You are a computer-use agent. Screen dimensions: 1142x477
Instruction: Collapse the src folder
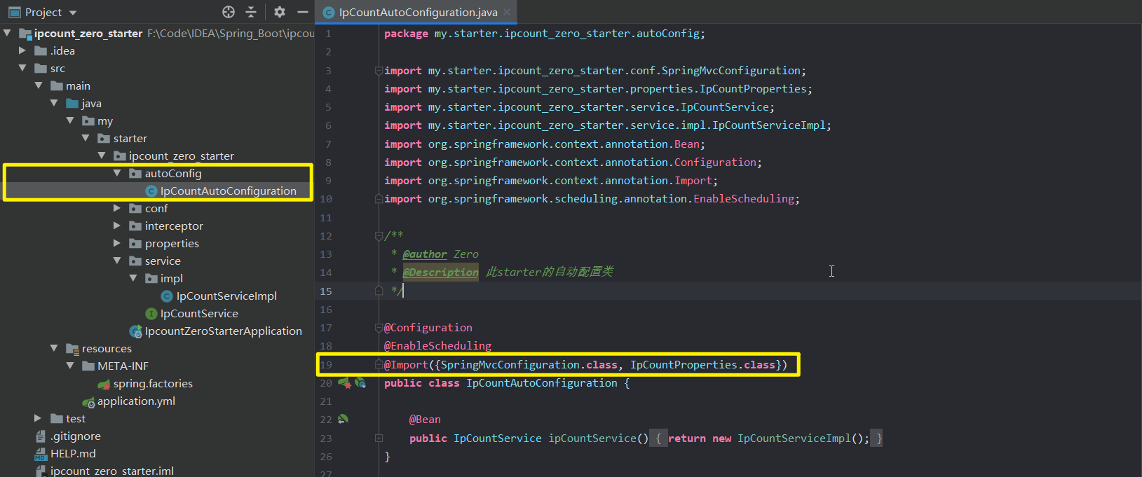point(22,68)
